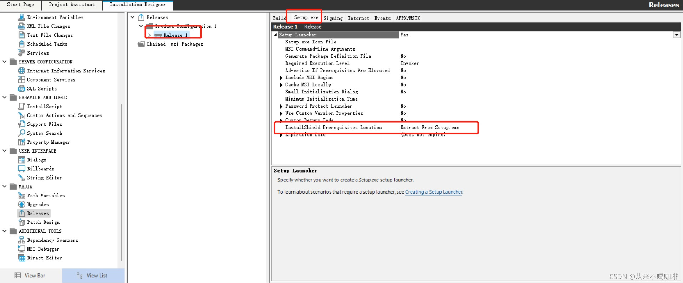Open Path Variables icon
Viewport: 683px width, 283px height.
tap(21, 195)
